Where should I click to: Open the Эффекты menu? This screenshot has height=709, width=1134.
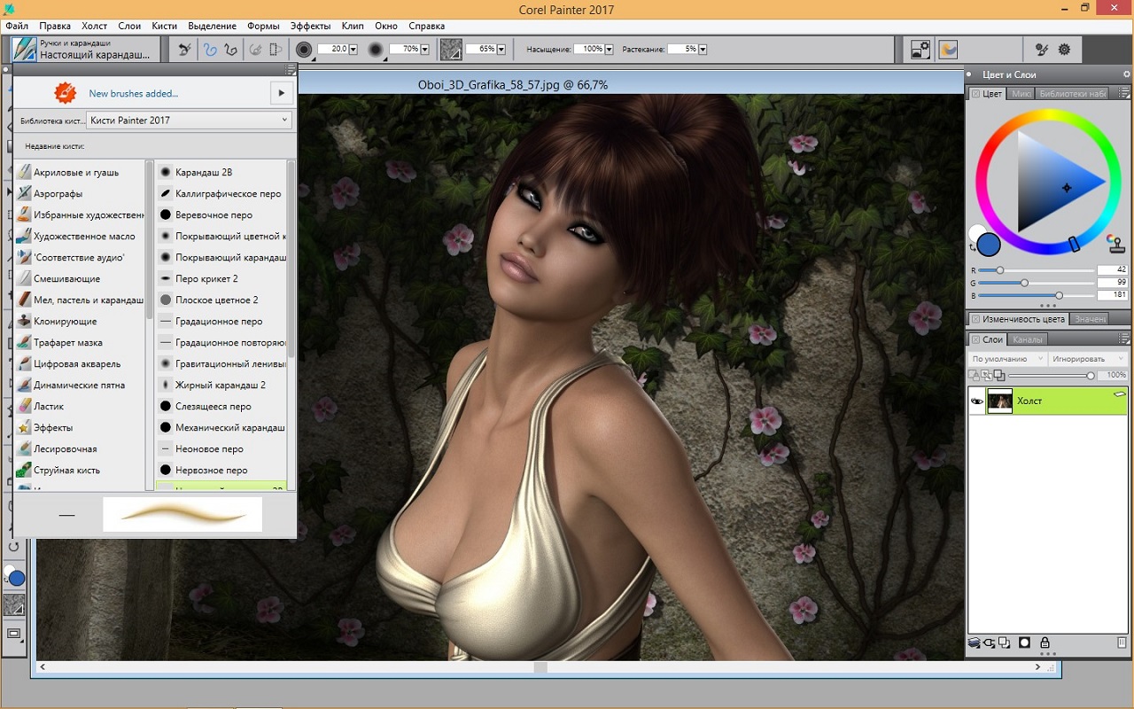[x=310, y=27]
